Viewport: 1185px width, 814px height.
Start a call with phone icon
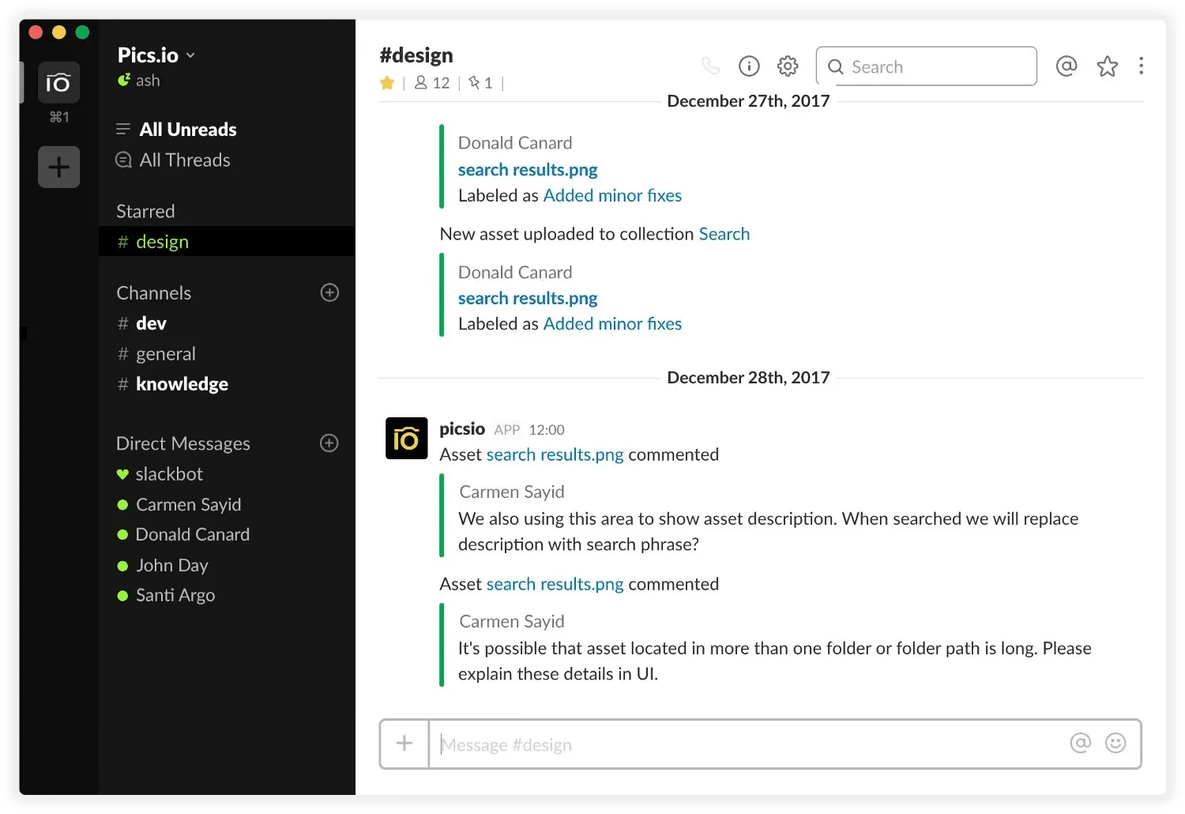tap(710, 66)
